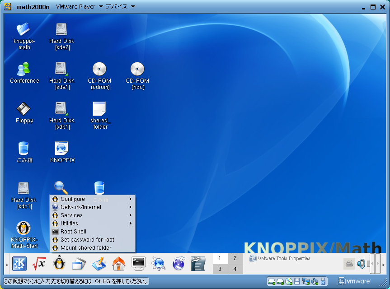Open the square root math menu
The image size is (390, 289).
[x=39, y=264]
